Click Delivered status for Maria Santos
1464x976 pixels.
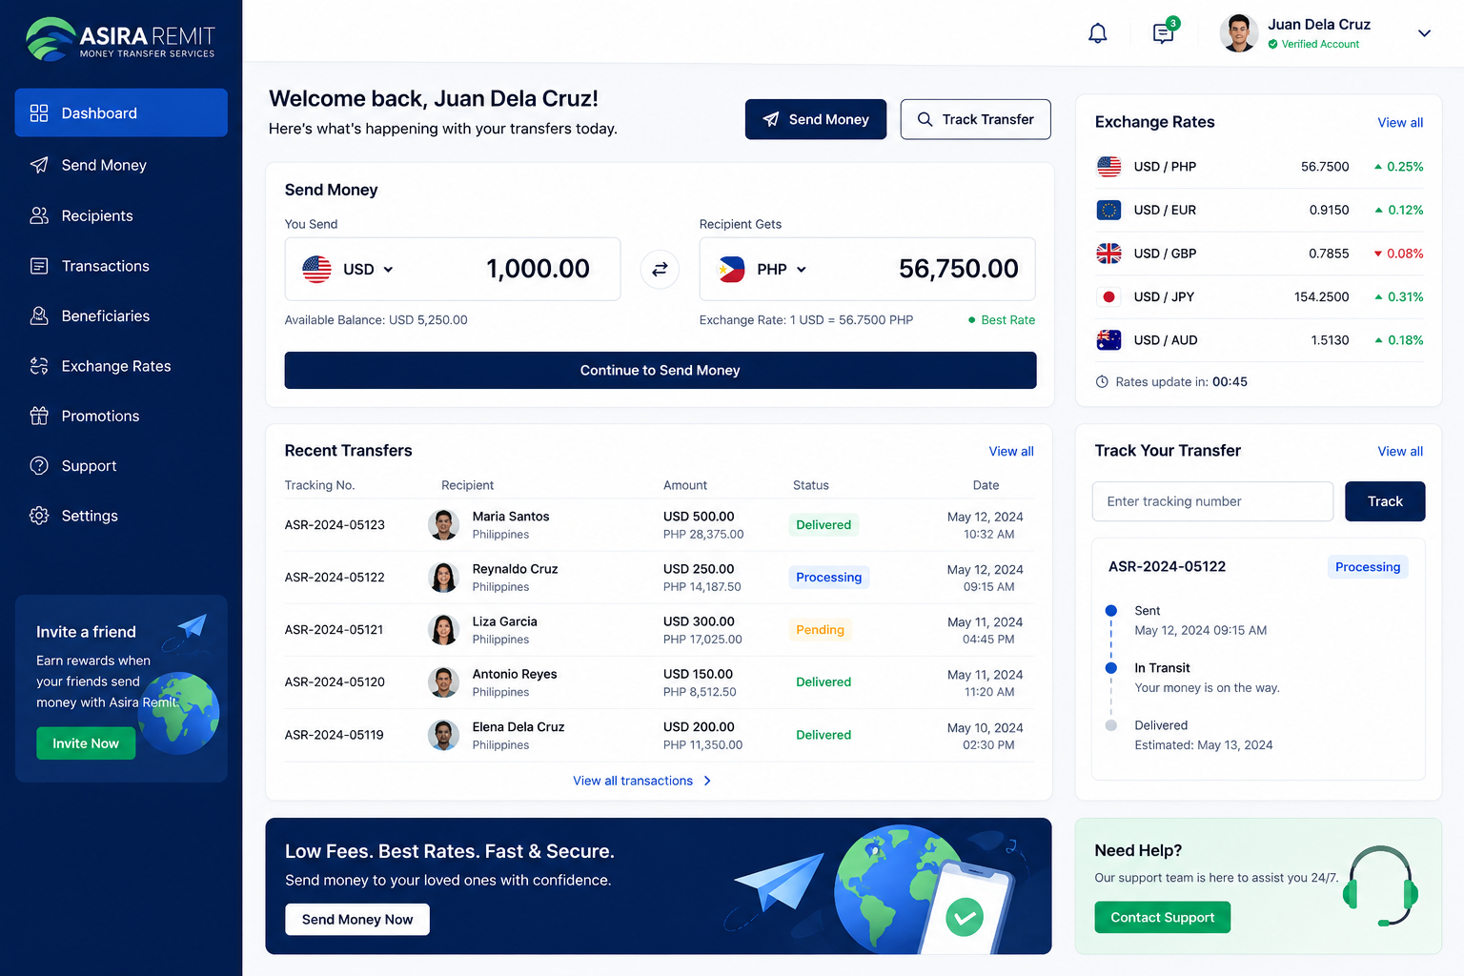[823, 524]
